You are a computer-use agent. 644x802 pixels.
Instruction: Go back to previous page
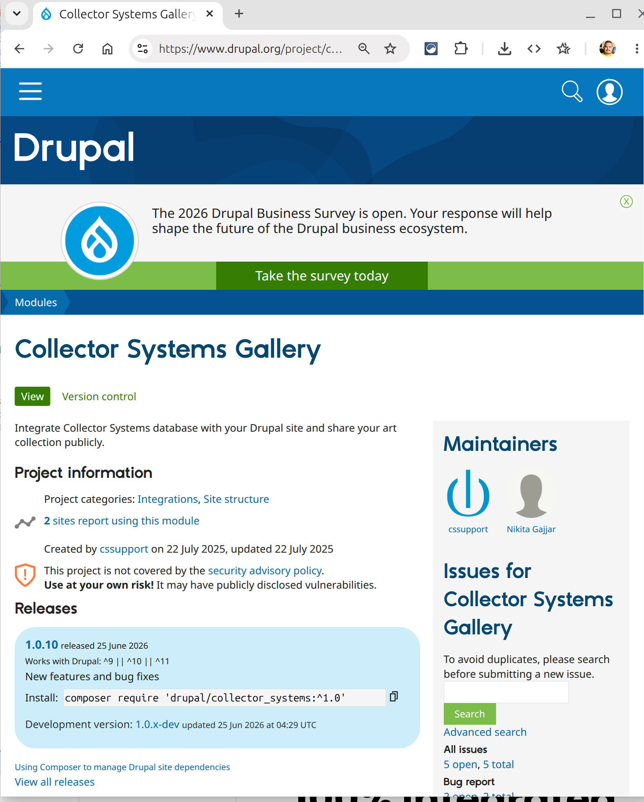tap(19, 49)
